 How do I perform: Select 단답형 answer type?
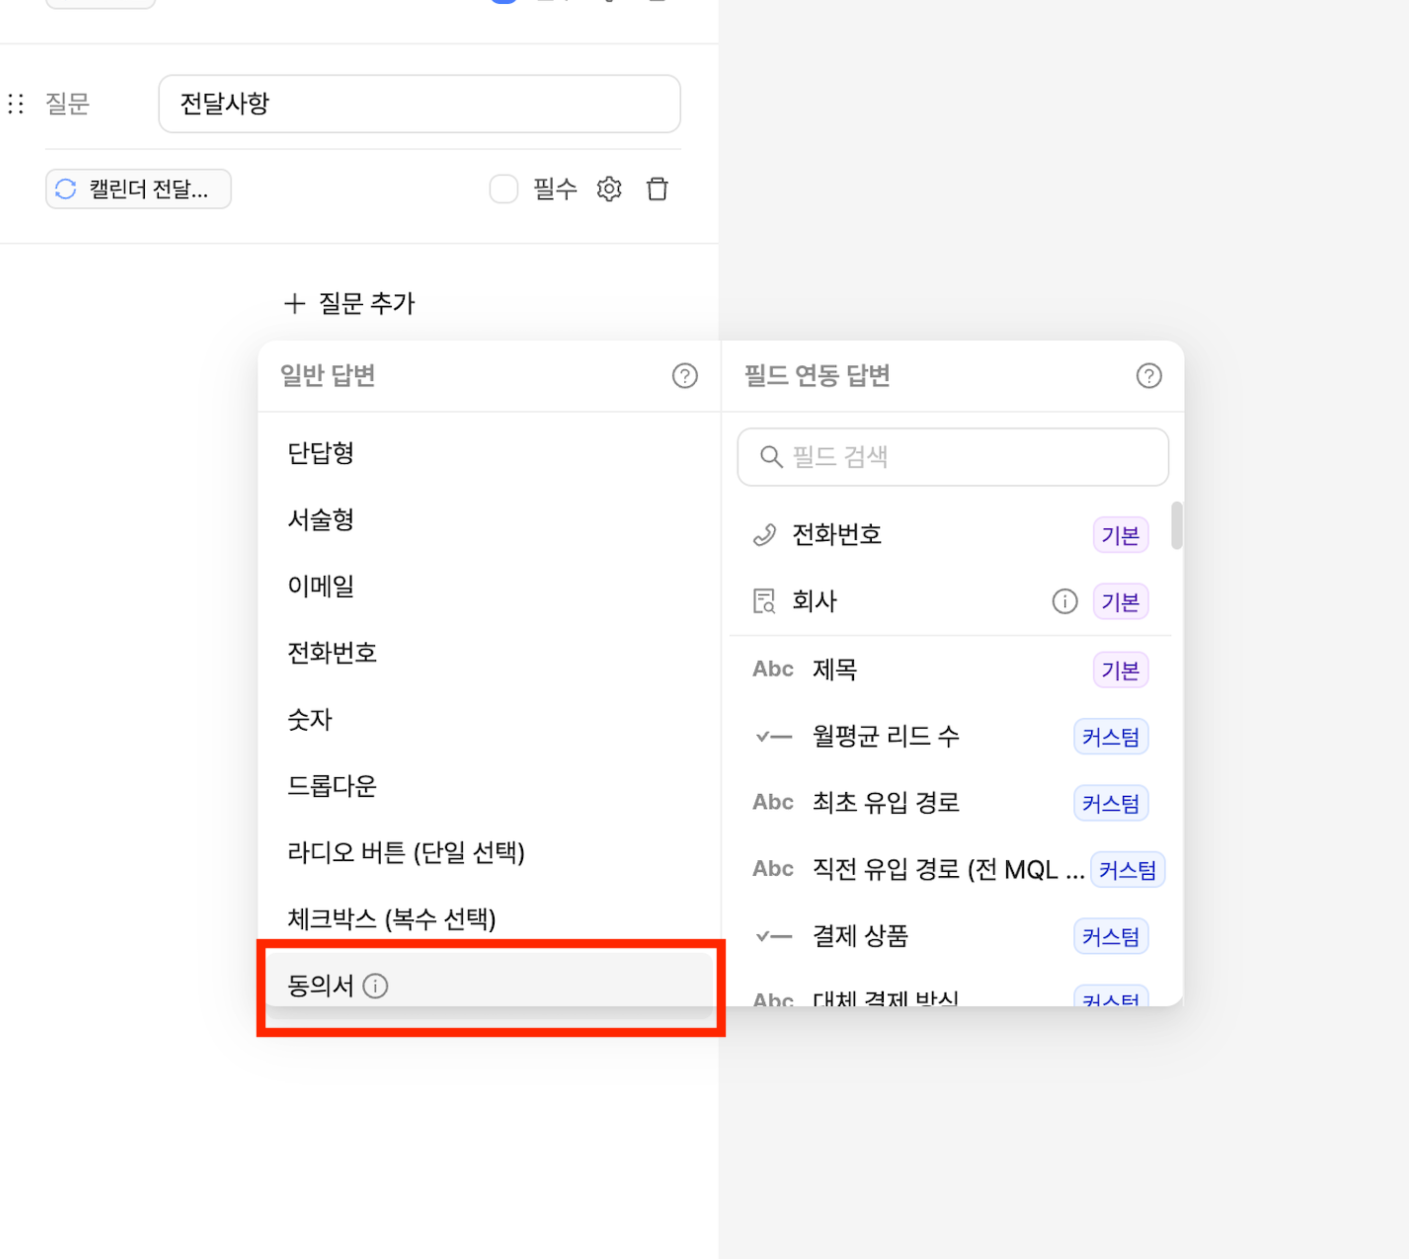click(x=320, y=453)
